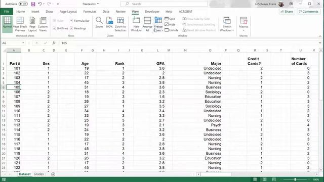Switch to Page Break Preview

(20, 24)
